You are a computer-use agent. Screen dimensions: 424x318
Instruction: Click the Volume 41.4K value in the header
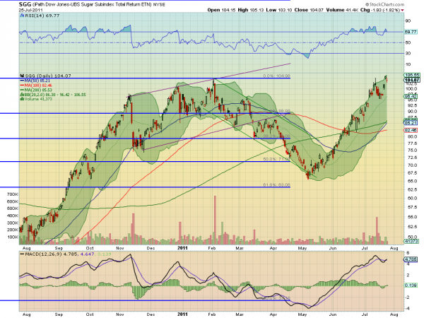[342, 10]
